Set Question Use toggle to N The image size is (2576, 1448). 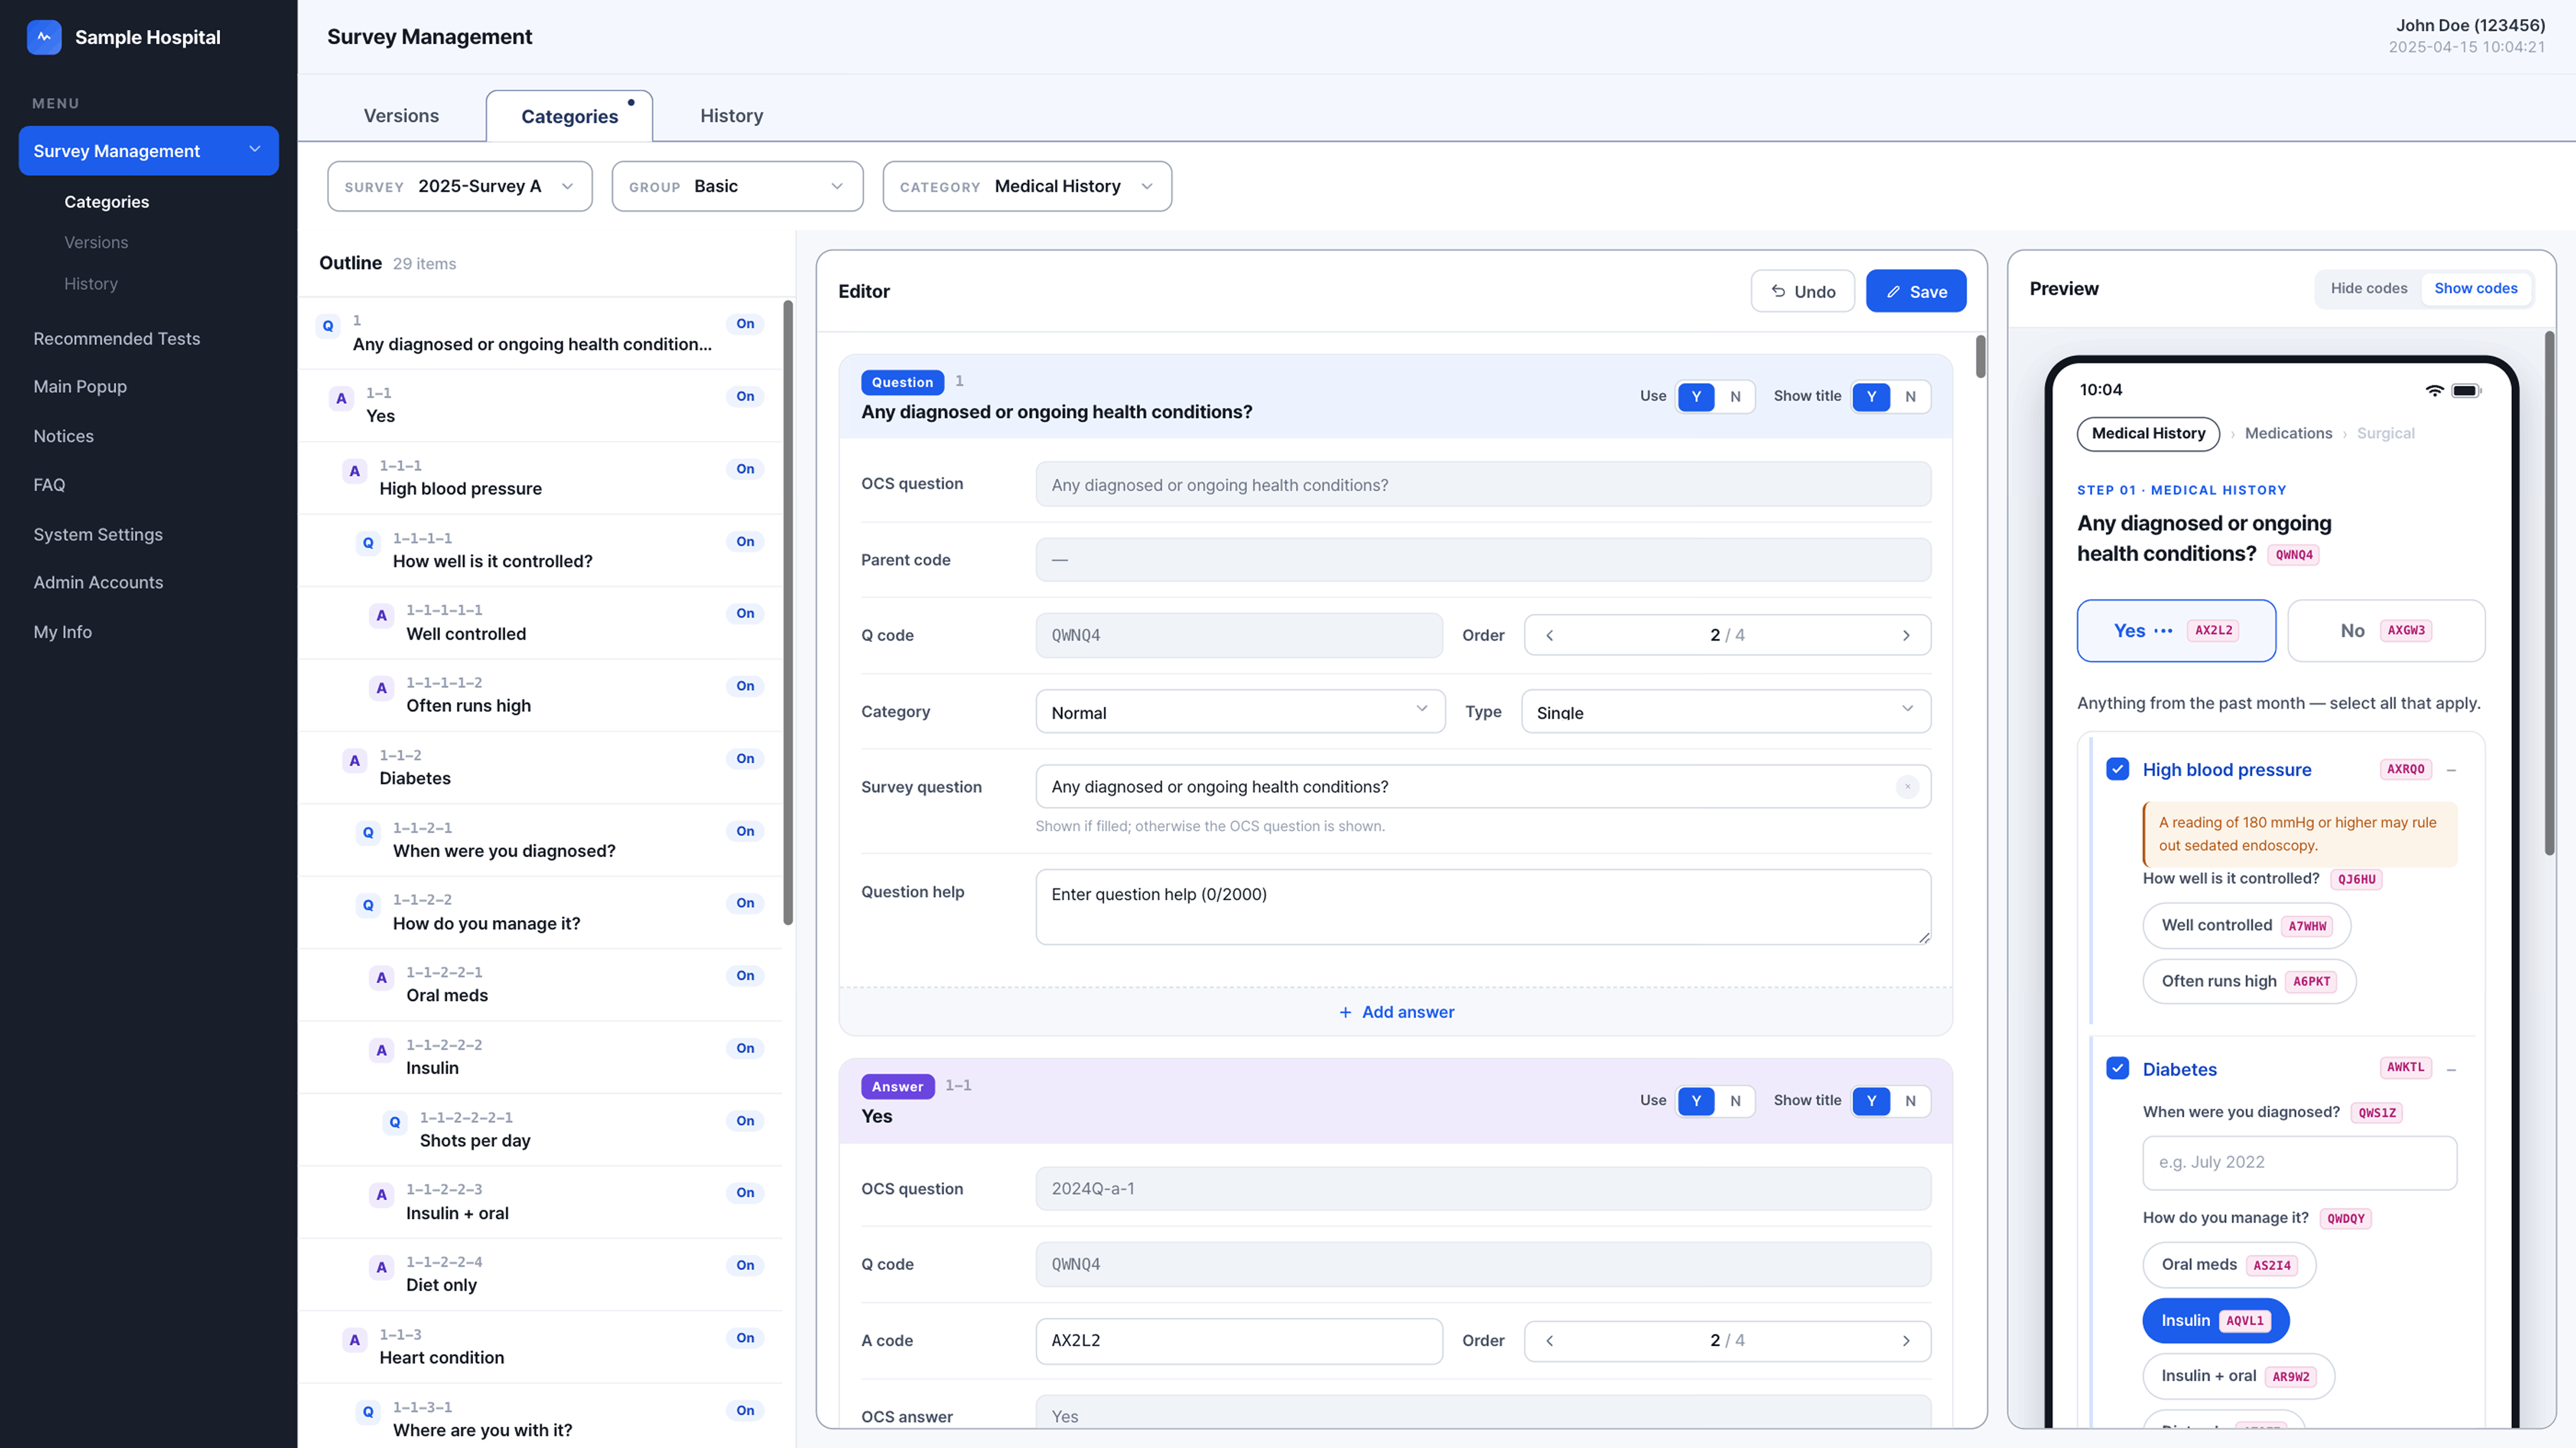(1735, 397)
